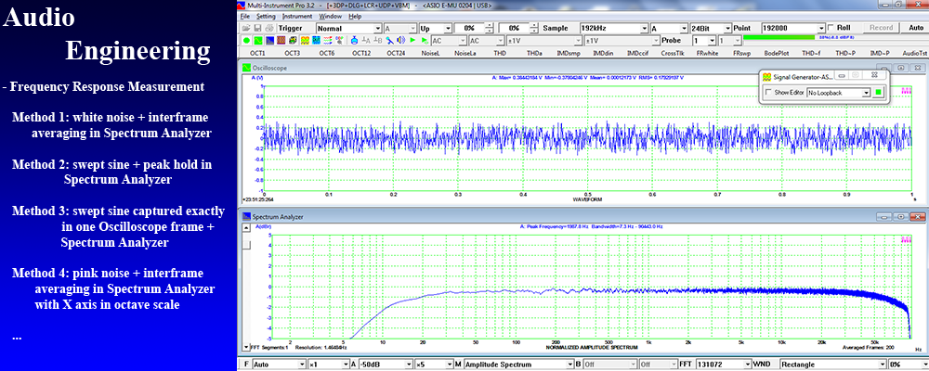Click magenta marker icon in Oscilloscope graph
Viewport: 929px width, 371px height.
[905, 91]
